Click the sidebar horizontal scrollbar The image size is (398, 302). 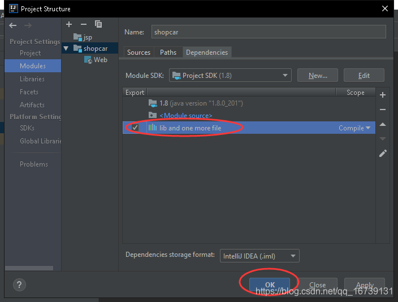click(x=29, y=268)
